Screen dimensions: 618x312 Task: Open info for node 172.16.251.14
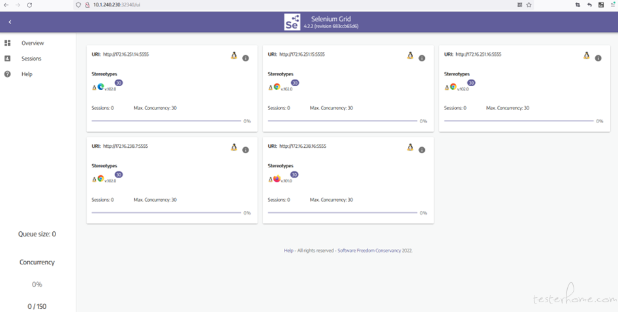(245, 58)
